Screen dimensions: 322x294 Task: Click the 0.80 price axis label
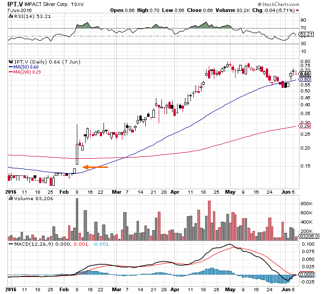coord(305,62)
